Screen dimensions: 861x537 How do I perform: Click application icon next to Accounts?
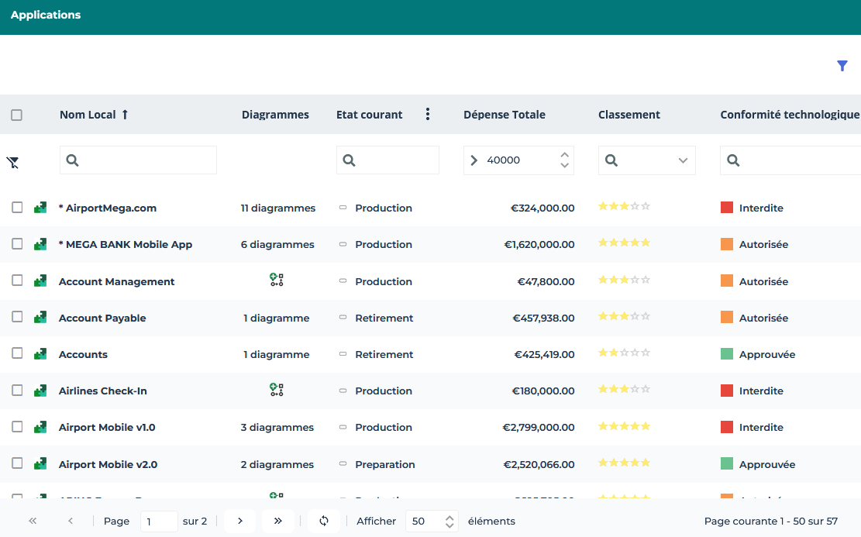coord(40,354)
